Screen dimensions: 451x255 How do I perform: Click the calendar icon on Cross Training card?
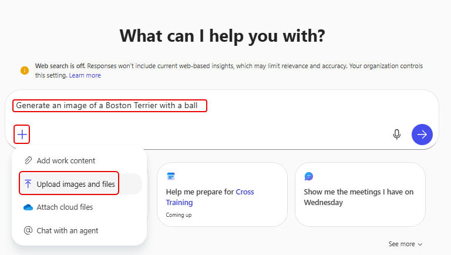pyautogui.click(x=171, y=176)
